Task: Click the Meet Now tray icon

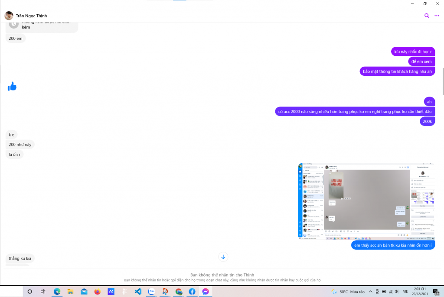Action: (x=377, y=292)
